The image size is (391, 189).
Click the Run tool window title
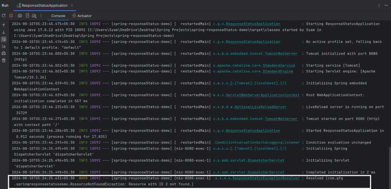(5, 5)
